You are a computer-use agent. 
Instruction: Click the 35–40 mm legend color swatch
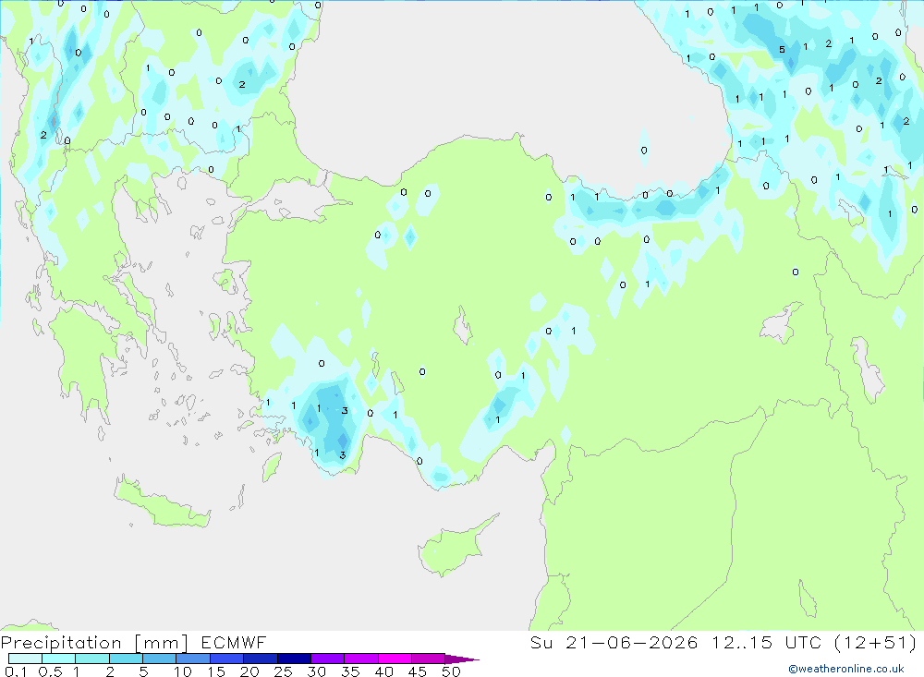point(361,659)
